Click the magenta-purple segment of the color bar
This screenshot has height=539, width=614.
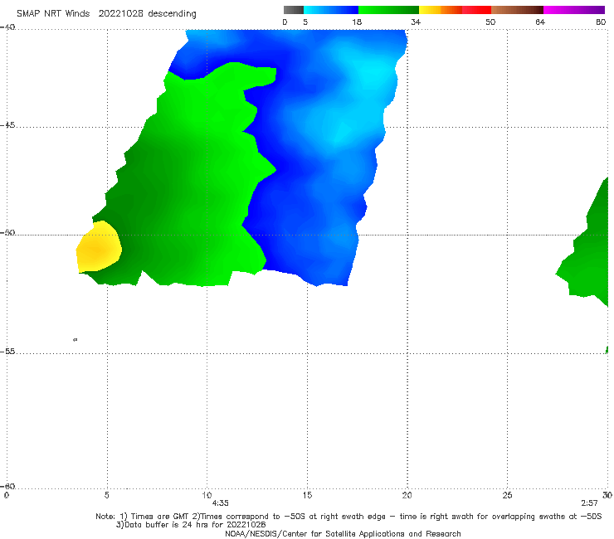[574, 10]
